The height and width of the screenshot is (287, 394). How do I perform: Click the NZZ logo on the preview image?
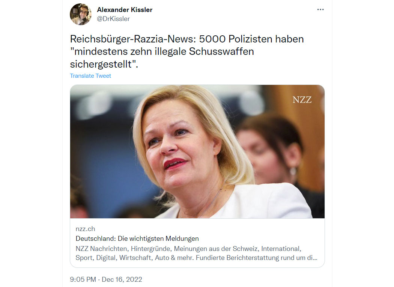(x=302, y=100)
